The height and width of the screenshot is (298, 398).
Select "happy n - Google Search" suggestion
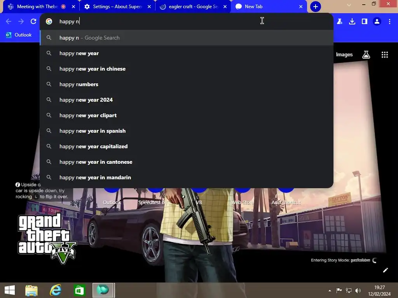pyautogui.click(x=187, y=38)
